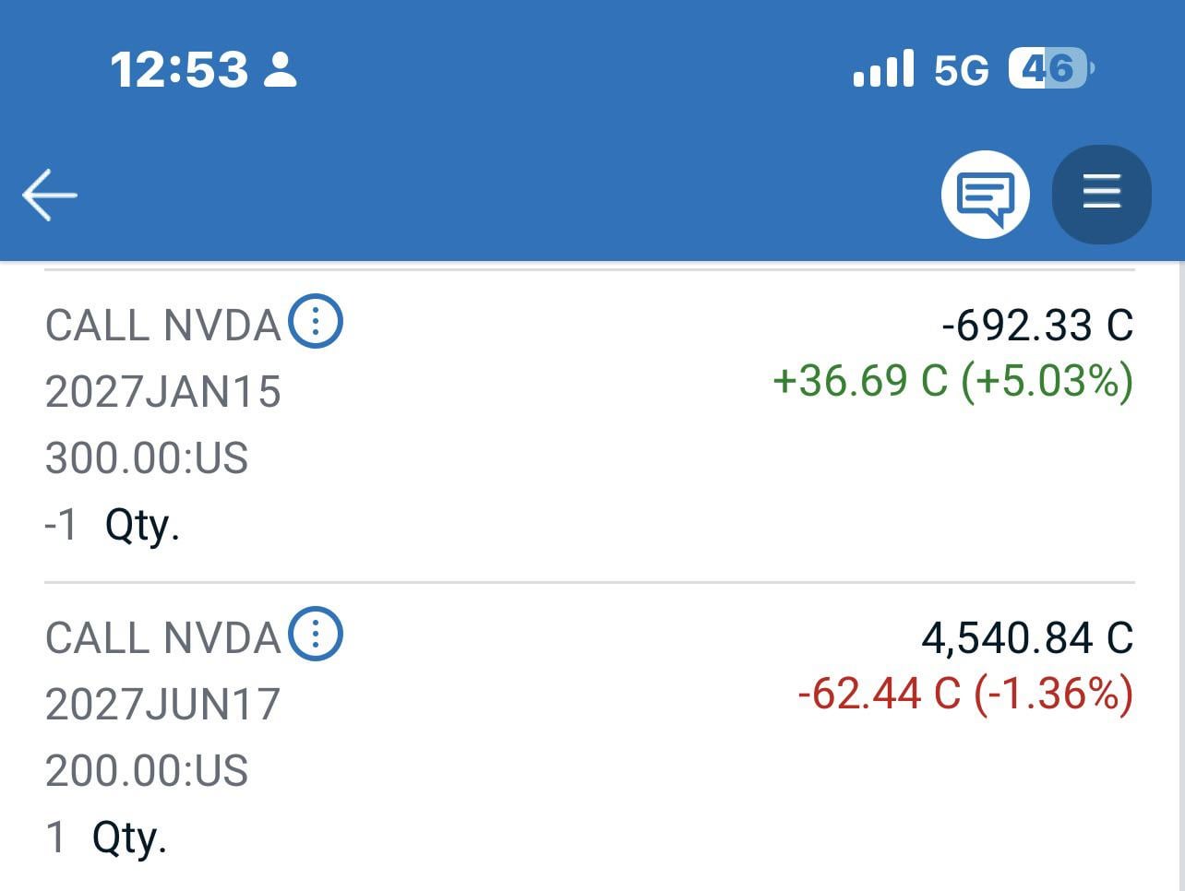The width and height of the screenshot is (1185, 891).
Task: Open the hamburger menu
Action: coord(1101,195)
